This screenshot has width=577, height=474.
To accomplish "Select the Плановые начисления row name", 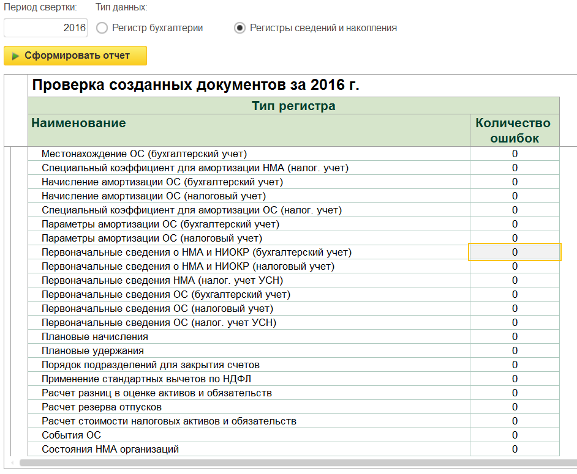I will 94,336.
